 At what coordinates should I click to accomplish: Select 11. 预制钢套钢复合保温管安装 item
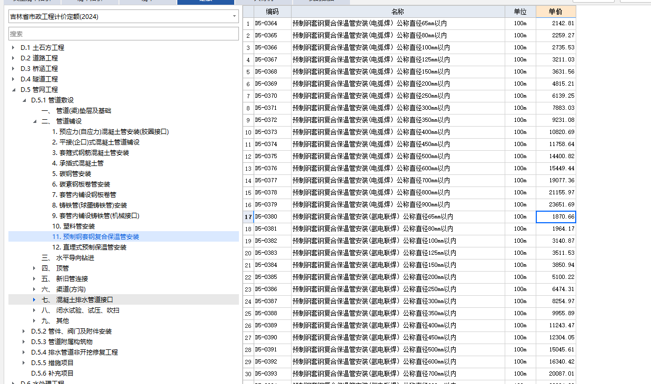point(95,237)
